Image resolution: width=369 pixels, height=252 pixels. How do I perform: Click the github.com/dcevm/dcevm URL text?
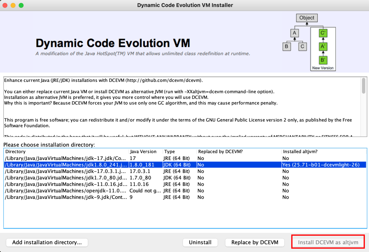(x=164, y=80)
